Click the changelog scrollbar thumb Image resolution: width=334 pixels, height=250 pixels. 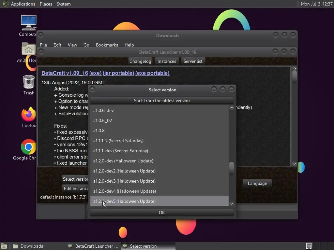pyautogui.click(x=295, y=76)
